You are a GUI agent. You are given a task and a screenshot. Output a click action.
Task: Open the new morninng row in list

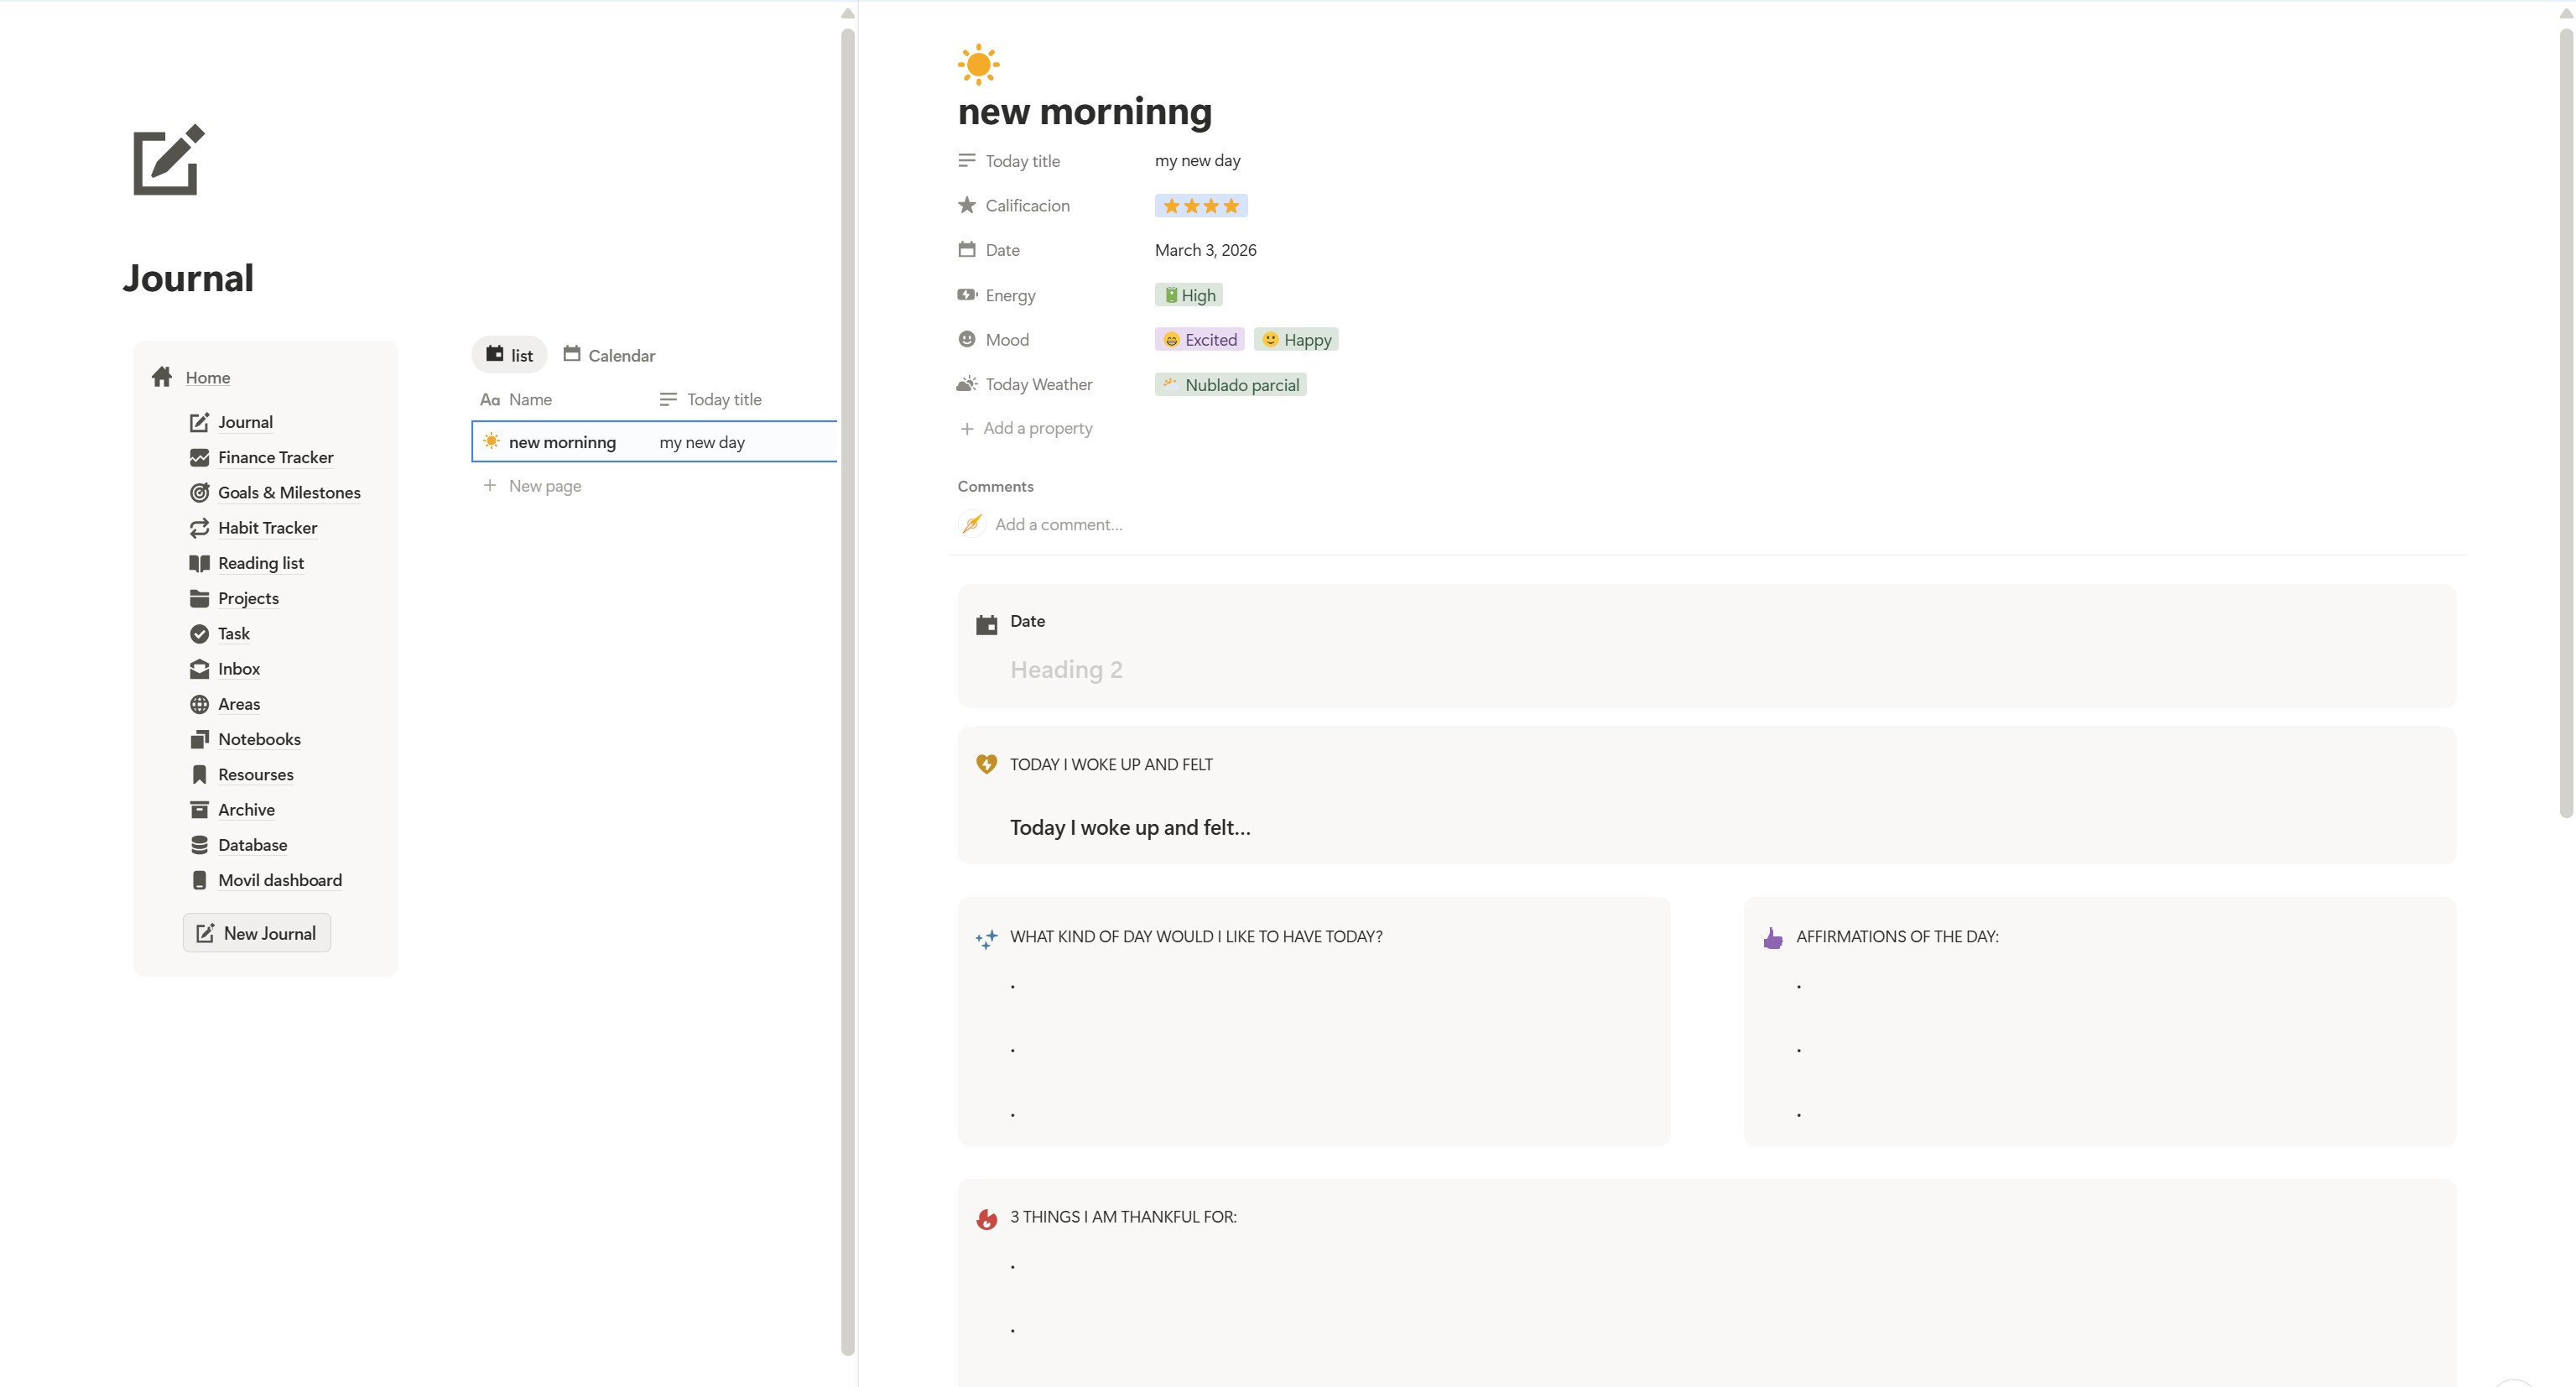pos(562,442)
